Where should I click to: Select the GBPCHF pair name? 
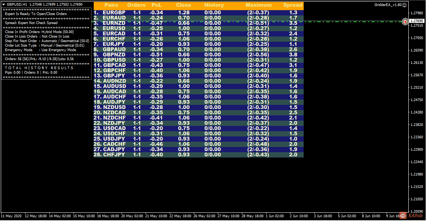pyautogui.click(x=114, y=70)
